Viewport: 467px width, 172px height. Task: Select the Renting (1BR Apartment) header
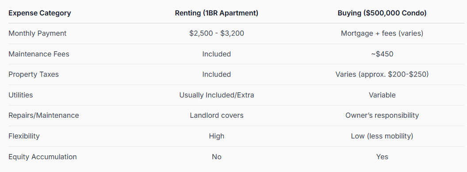pyautogui.click(x=217, y=13)
